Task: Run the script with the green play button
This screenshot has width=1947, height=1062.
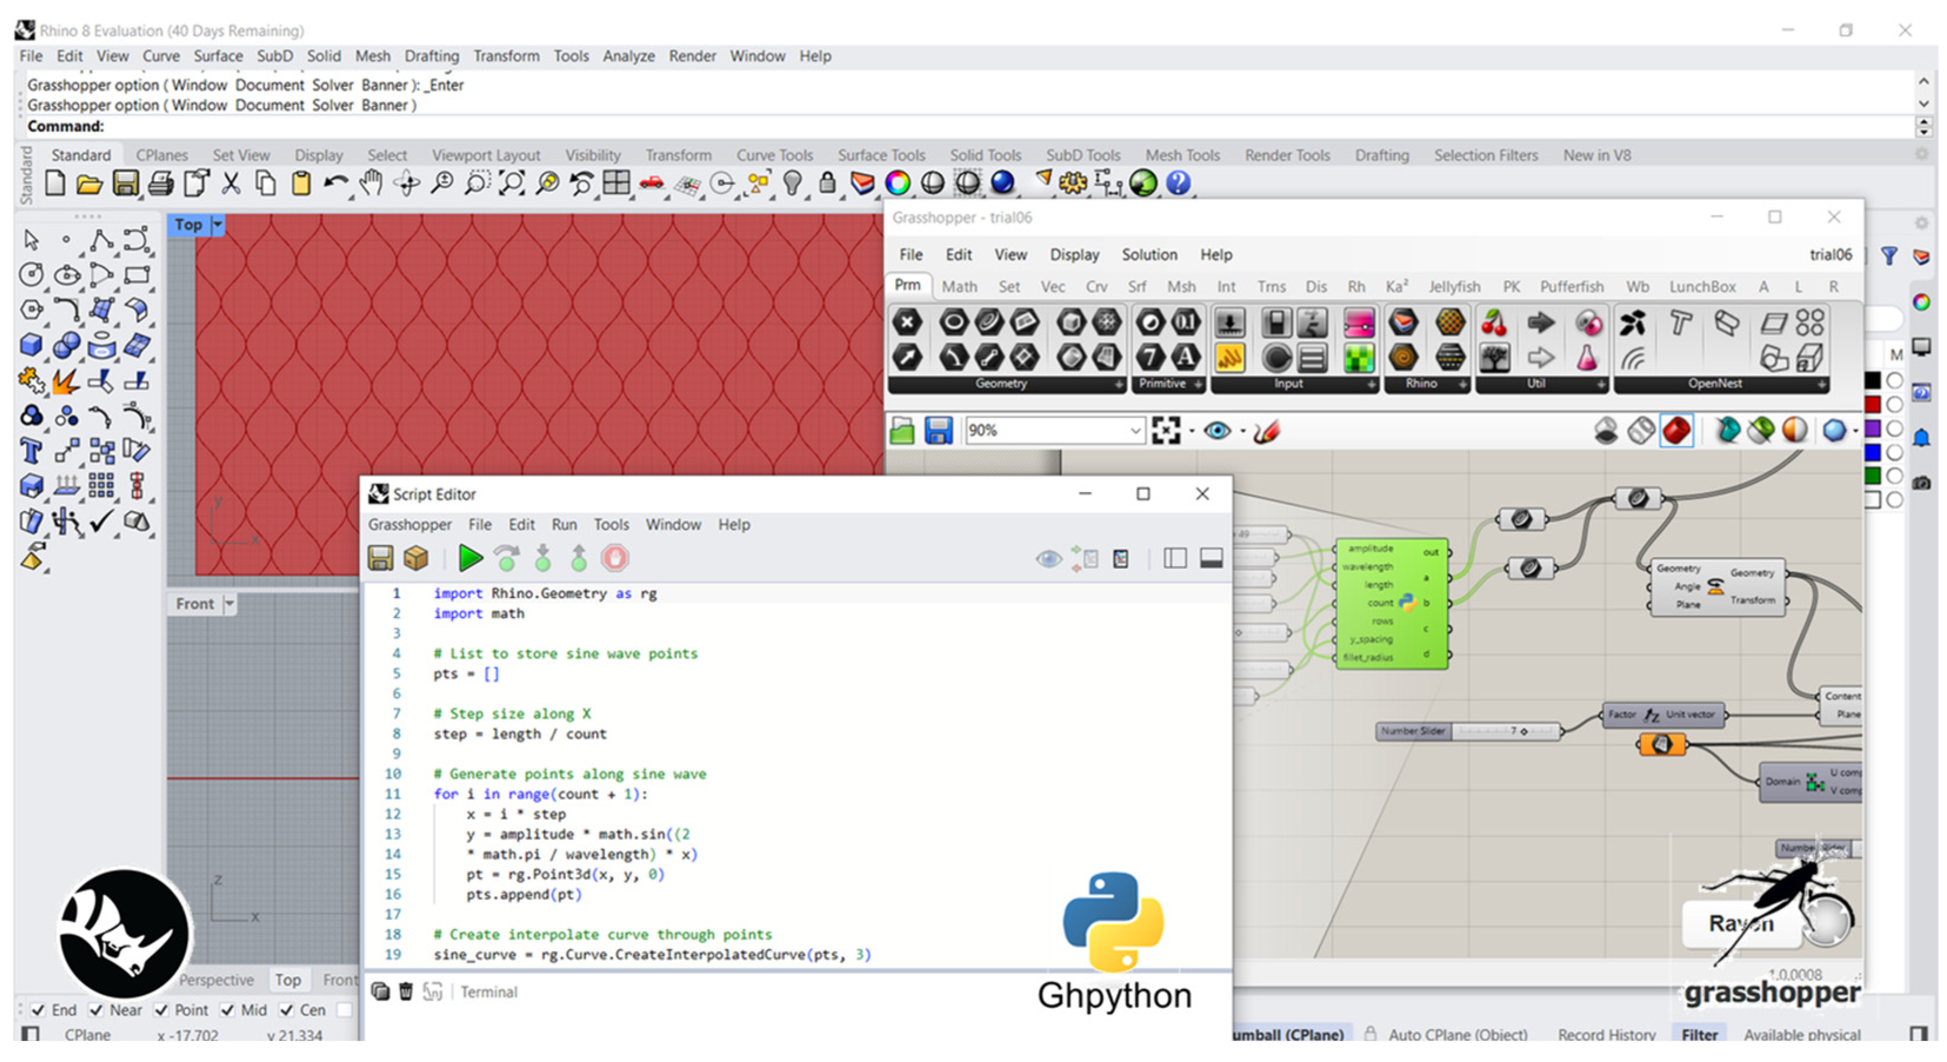Action: point(470,558)
